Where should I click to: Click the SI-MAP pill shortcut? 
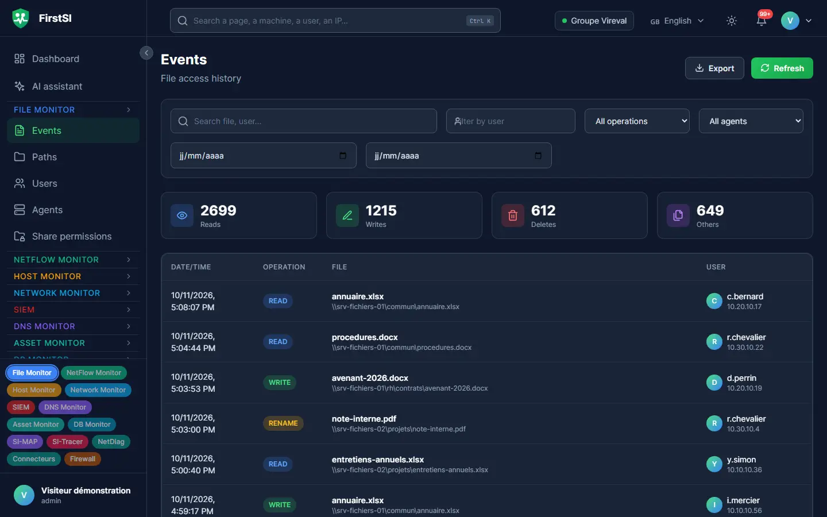[25, 442]
